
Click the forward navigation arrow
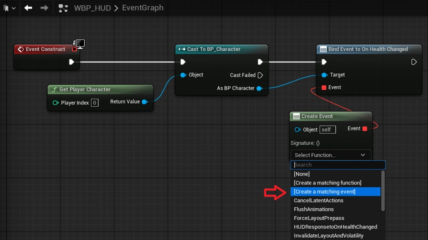[44, 8]
